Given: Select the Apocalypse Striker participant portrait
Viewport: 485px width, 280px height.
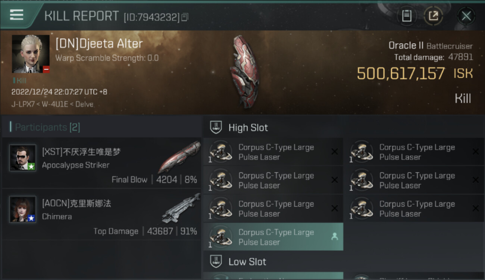Looking at the screenshot, I should 23,158.
